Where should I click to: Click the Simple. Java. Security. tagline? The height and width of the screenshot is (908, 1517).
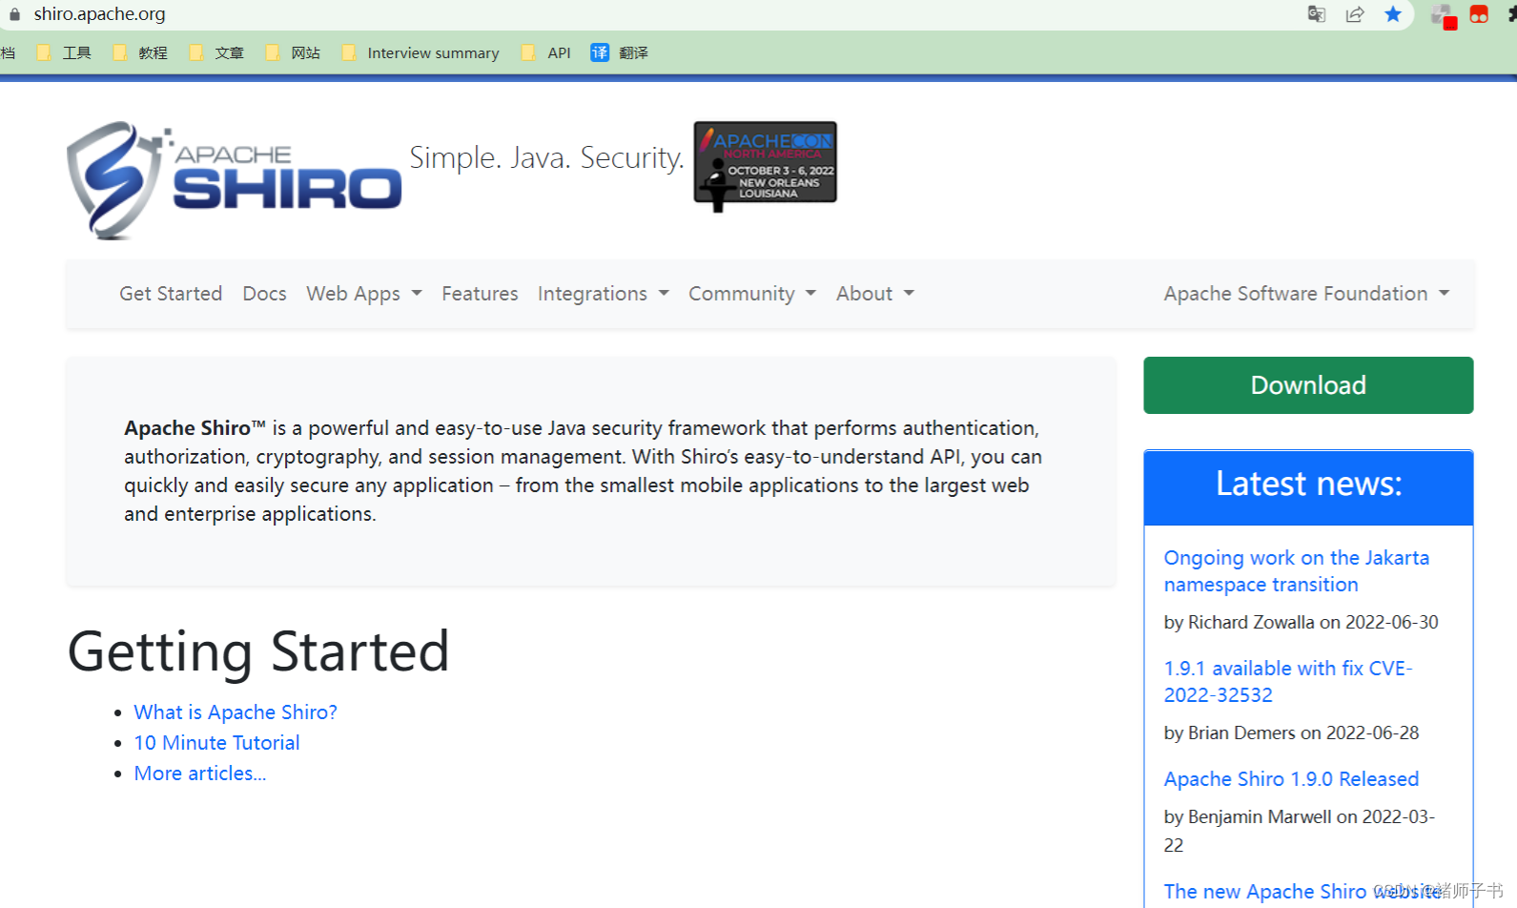coord(546,157)
